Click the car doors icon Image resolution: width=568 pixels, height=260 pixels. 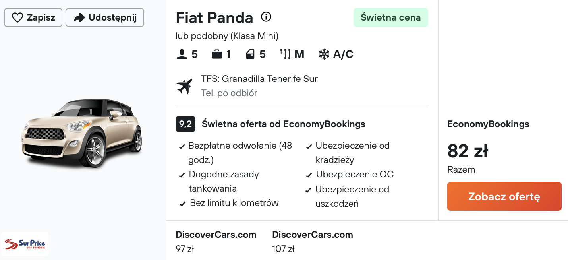[x=250, y=54]
